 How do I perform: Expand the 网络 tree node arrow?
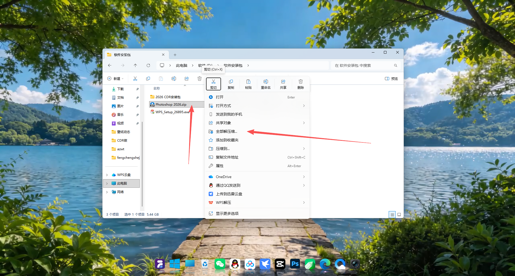click(x=107, y=192)
